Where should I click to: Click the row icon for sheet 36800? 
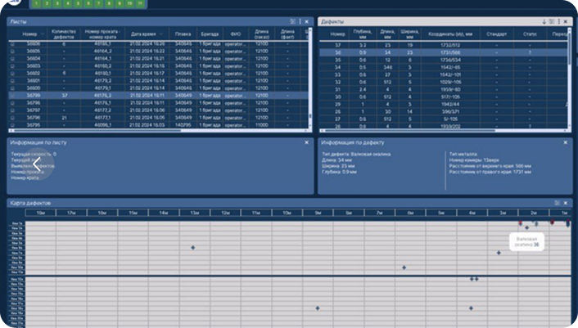click(x=12, y=88)
